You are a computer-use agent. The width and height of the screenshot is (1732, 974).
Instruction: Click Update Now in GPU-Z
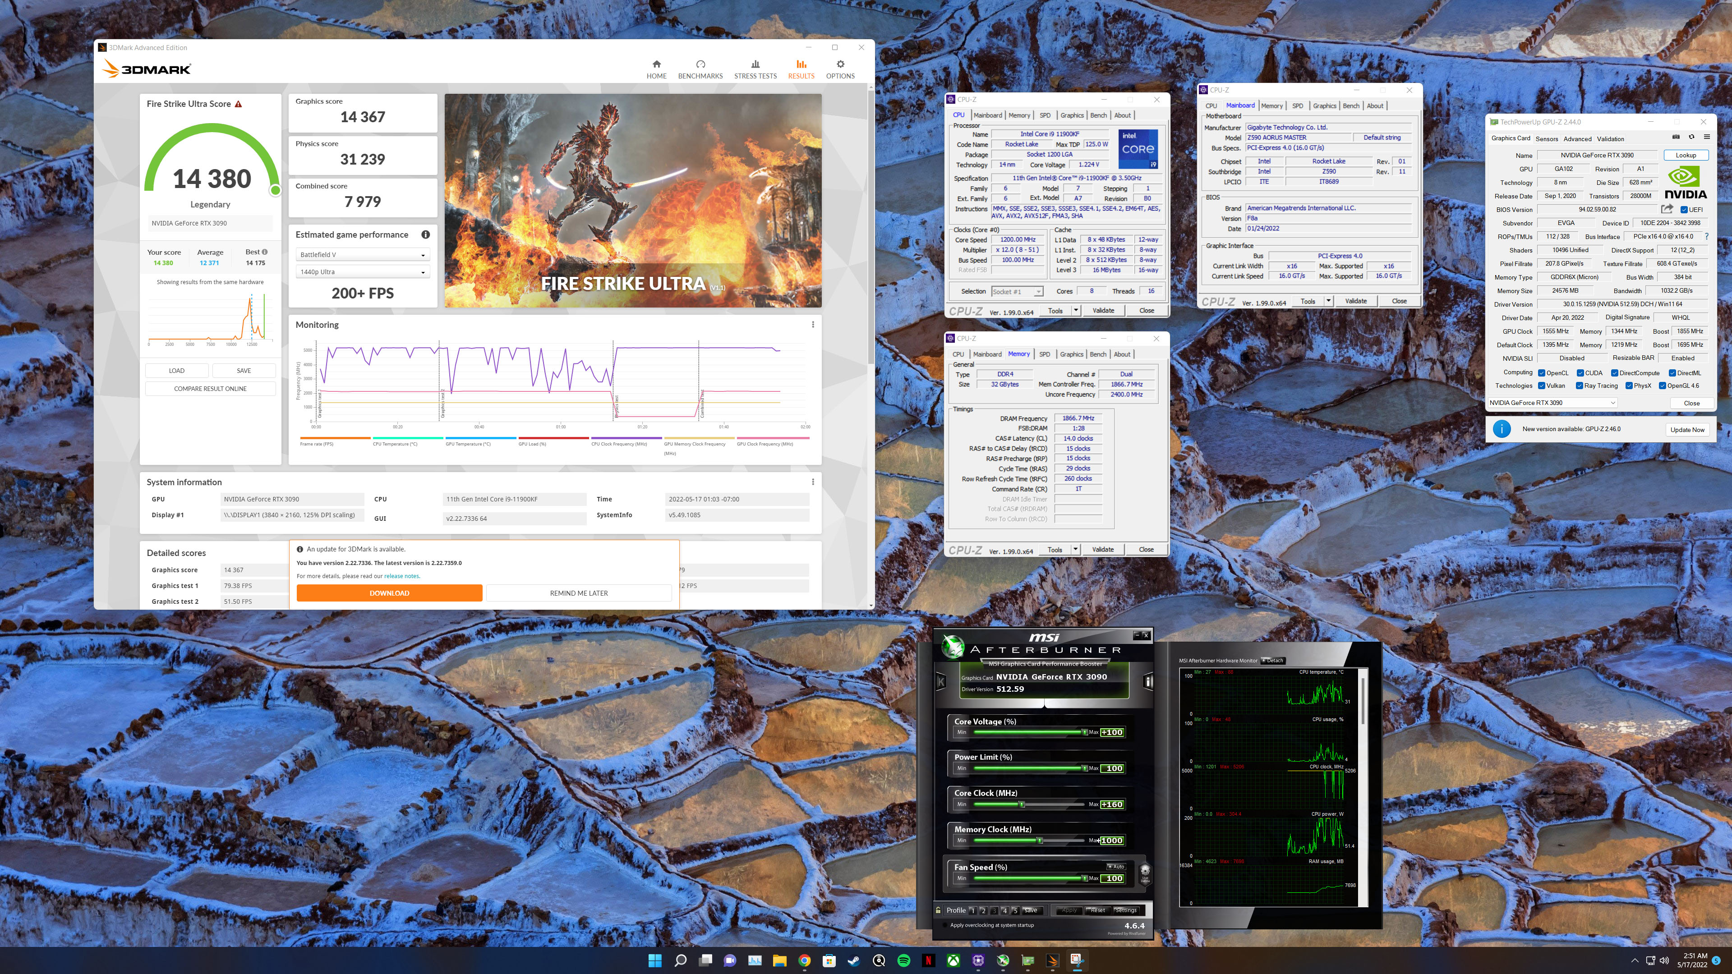pos(1687,430)
